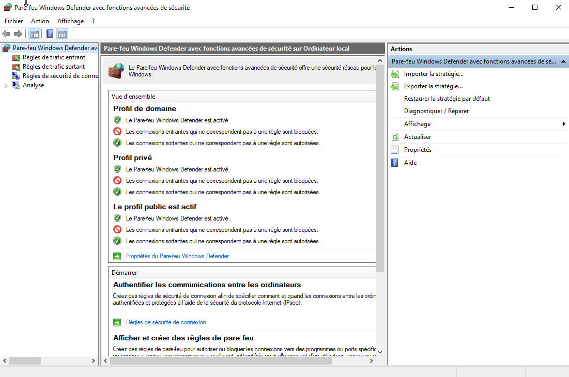Click the Règles de trafic sortant icon
This screenshot has height=377, width=569.
click(16, 67)
